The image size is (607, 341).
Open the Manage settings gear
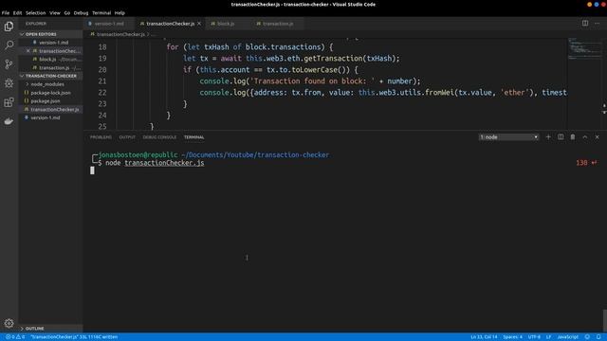9,323
